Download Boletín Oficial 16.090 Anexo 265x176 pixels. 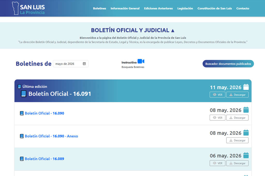pyautogui.click(x=237, y=140)
